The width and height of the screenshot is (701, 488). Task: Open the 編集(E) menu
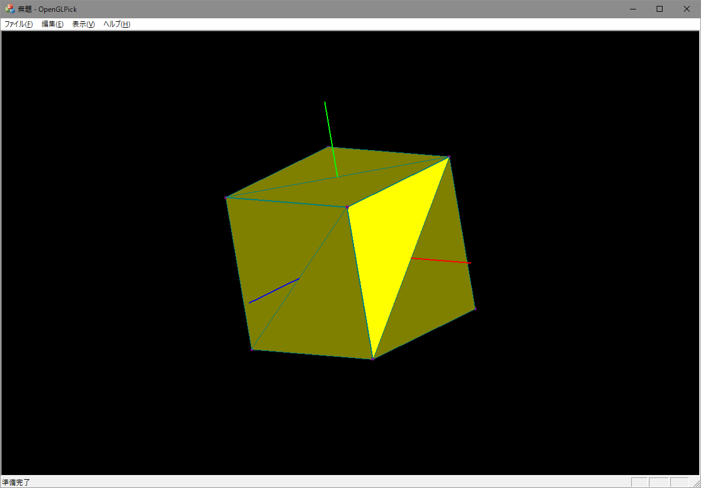click(52, 24)
